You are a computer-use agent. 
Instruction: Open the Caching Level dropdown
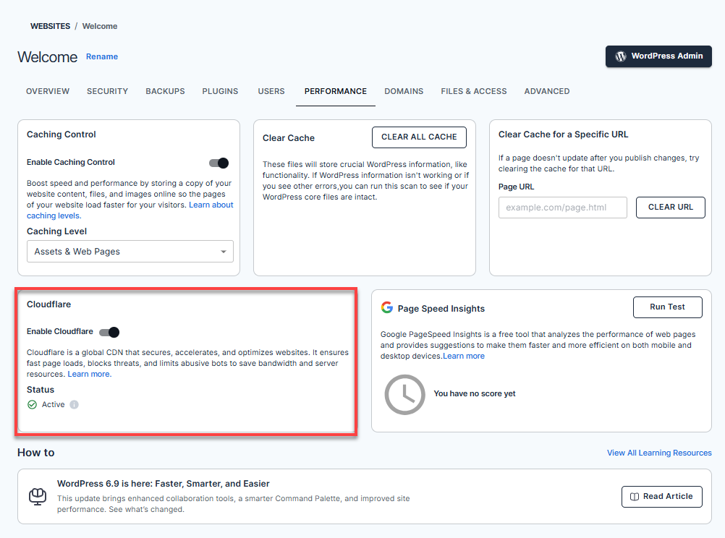tap(130, 252)
